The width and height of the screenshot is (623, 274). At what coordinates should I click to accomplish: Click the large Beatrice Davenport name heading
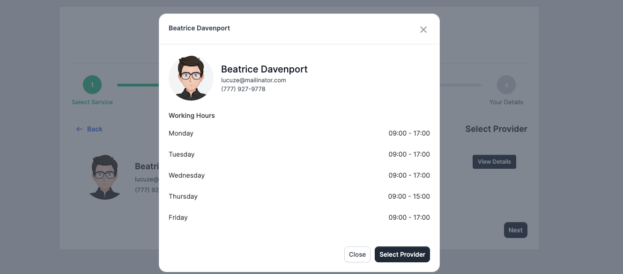(x=264, y=69)
